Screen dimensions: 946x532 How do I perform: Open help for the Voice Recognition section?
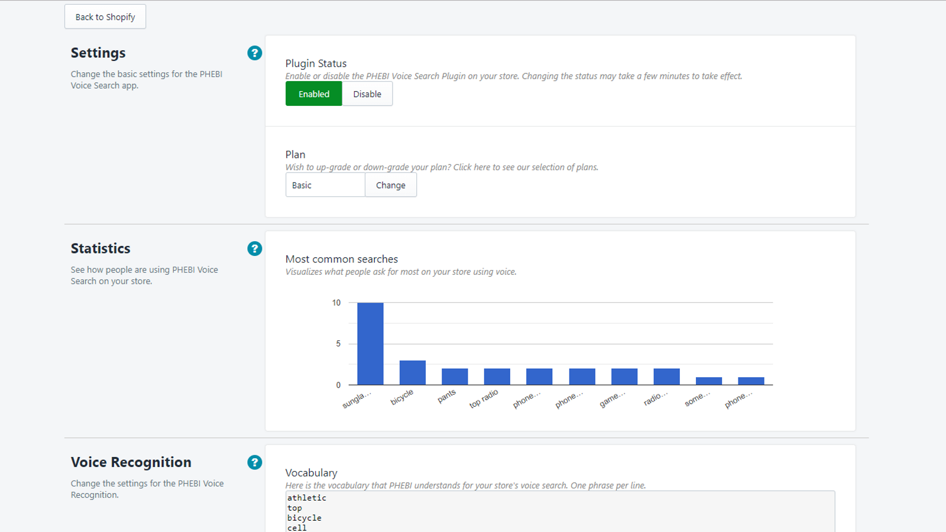(255, 462)
